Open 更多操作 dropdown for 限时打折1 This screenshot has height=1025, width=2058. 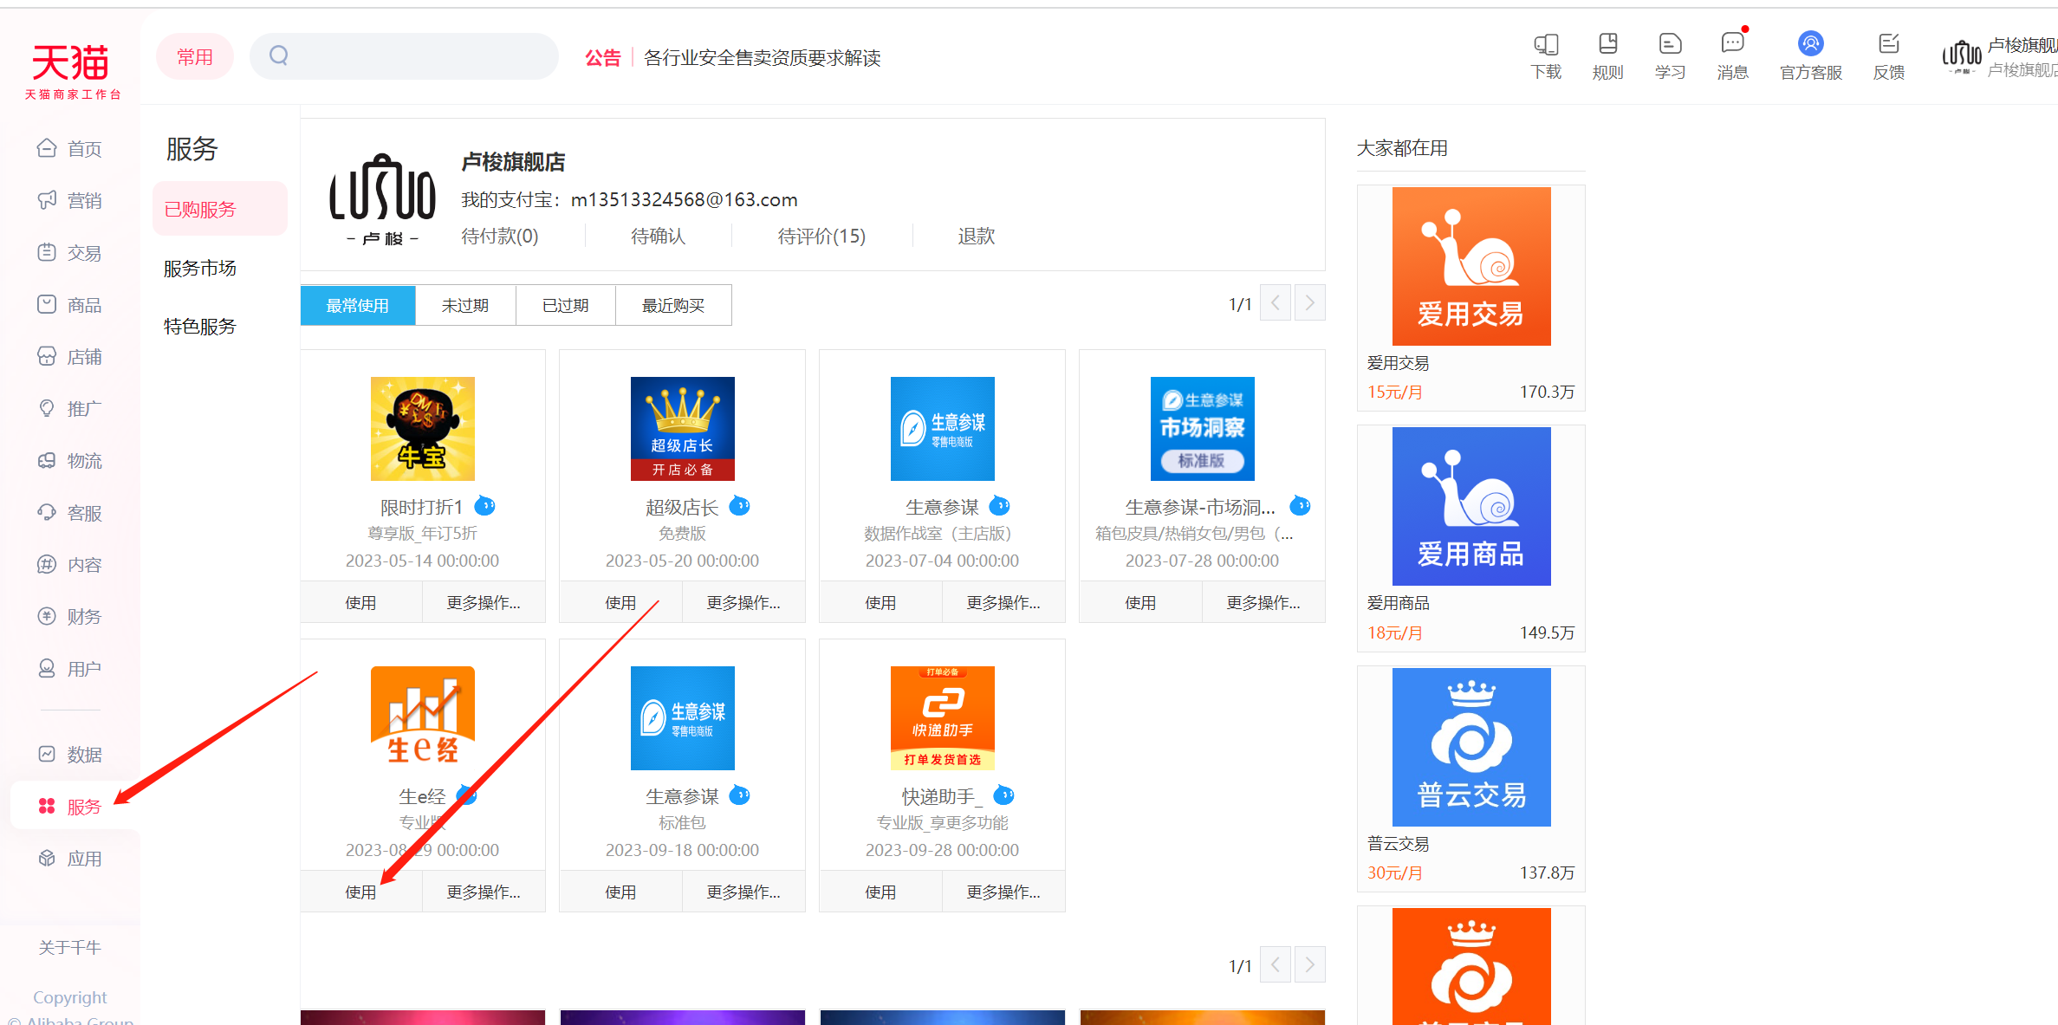tap(484, 602)
